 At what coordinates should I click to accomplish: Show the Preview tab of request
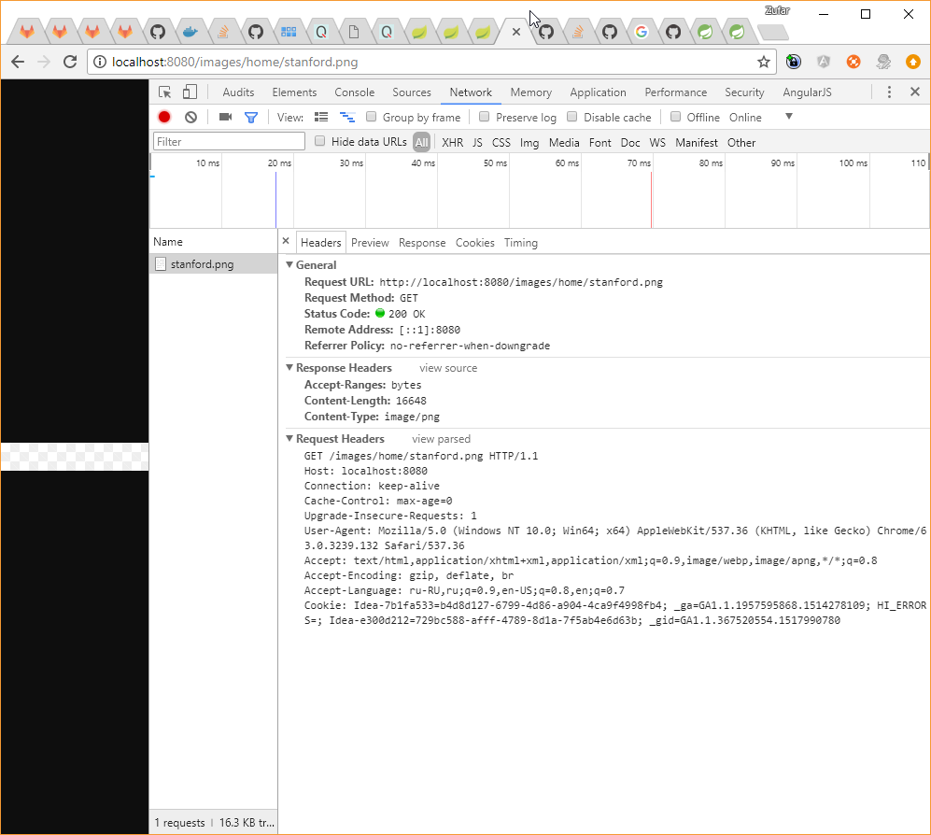pos(370,242)
